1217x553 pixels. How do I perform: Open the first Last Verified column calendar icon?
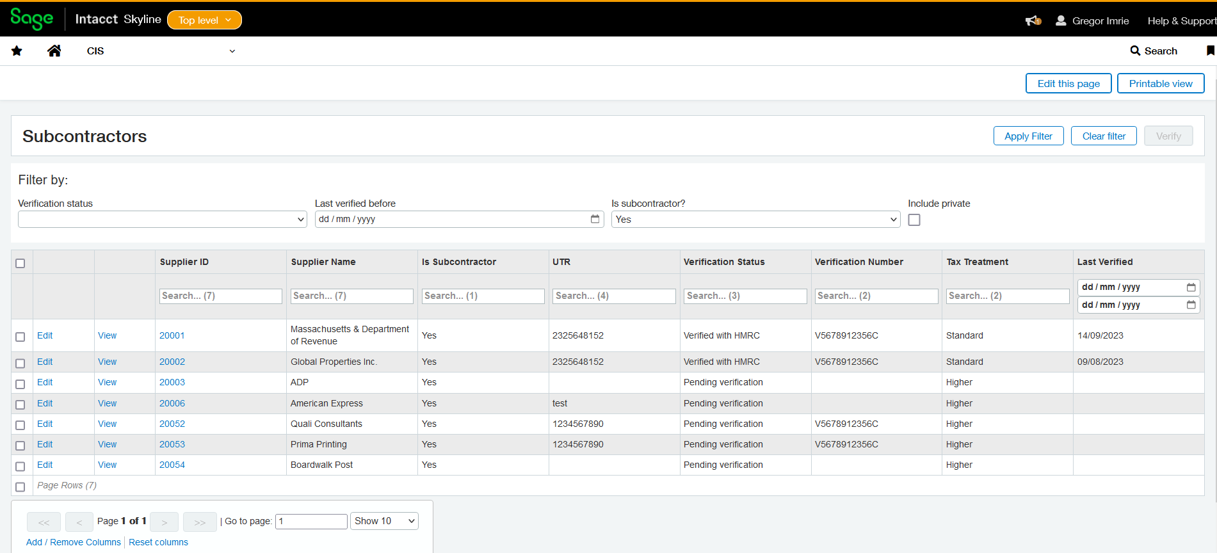[1191, 287]
